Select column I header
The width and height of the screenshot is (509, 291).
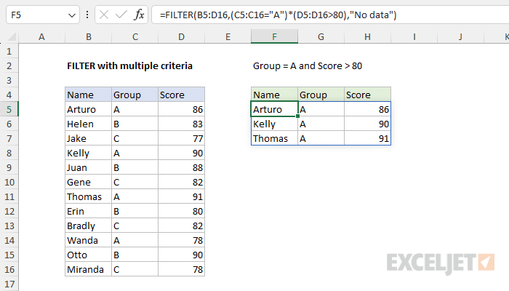414,36
